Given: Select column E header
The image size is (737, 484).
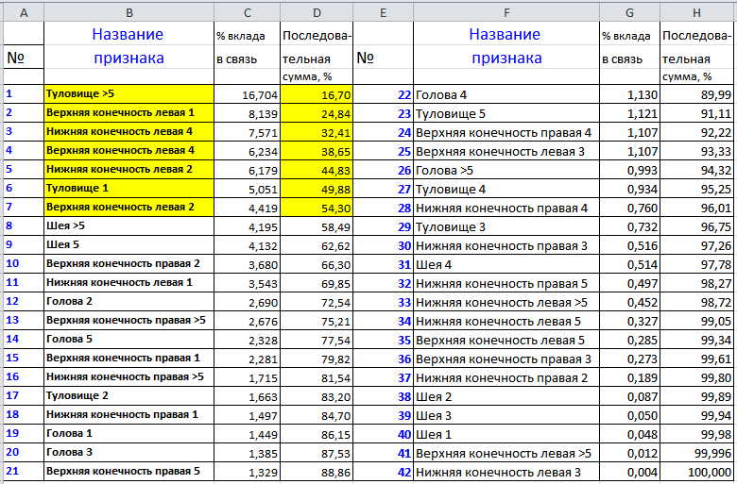Looking at the screenshot, I should (383, 12).
